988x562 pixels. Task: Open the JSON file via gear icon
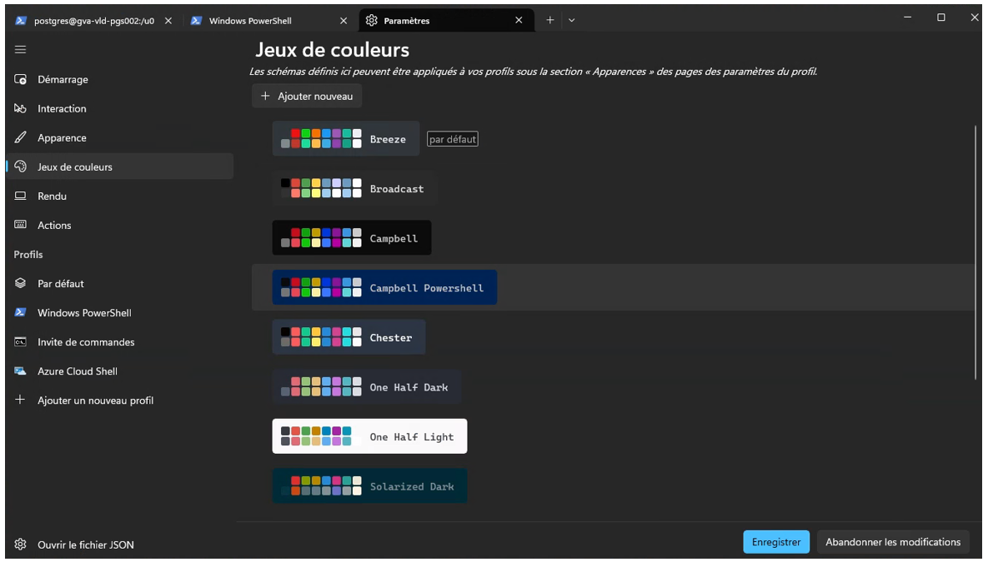tap(21, 545)
